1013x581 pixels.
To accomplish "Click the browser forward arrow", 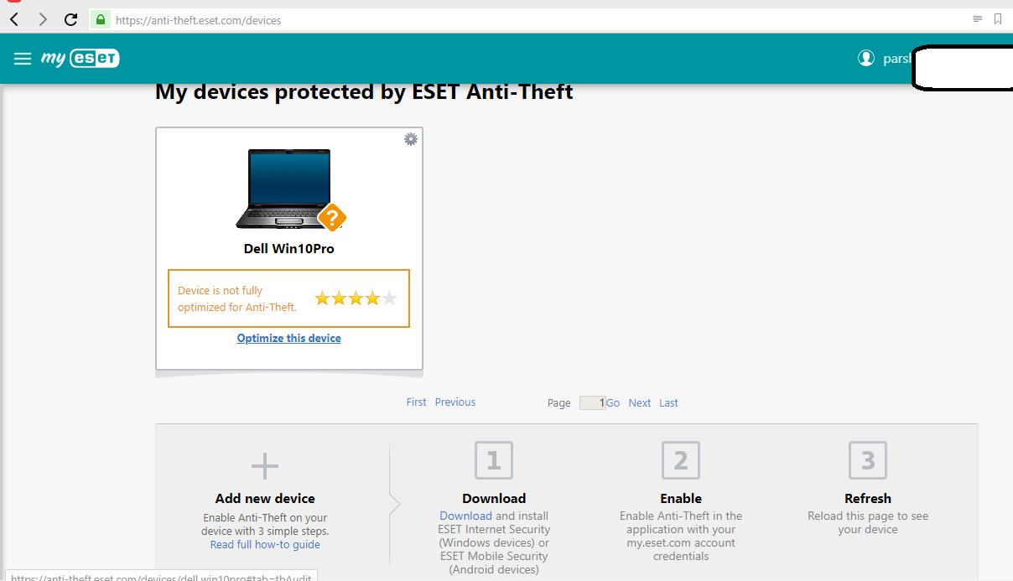I will (x=43, y=19).
